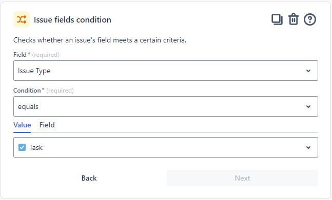
Task: Switch to the Value tab
Action: [x=22, y=125]
